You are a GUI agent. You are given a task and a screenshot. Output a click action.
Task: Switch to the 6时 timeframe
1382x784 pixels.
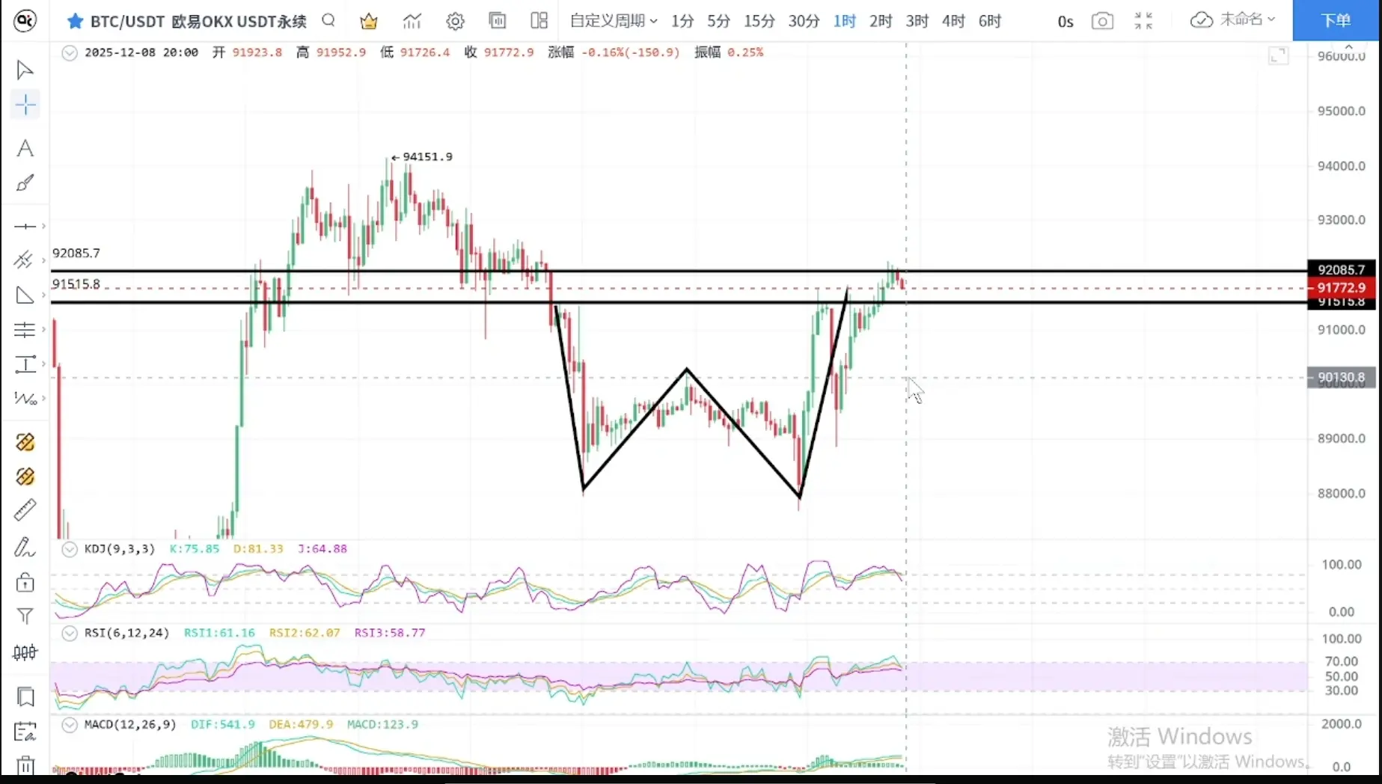pos(990,21)
